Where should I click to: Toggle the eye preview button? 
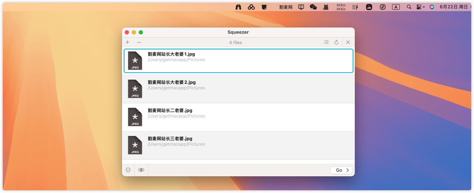tap(141, 170)
